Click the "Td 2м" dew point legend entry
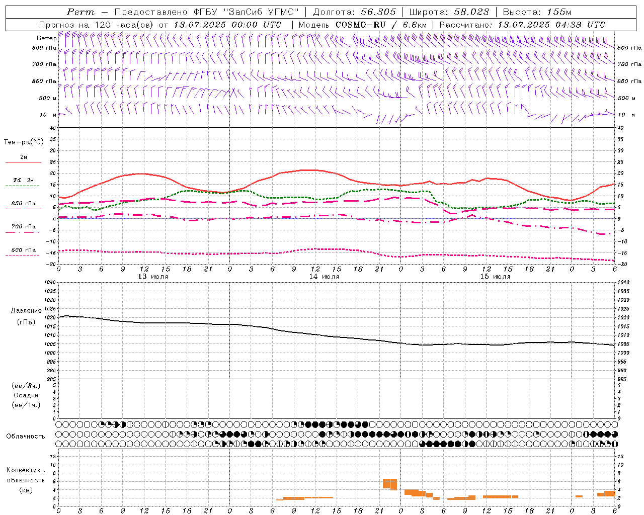The height and width of the screenshot is (515, 644). pyautogui.click(x=24, y=180)
